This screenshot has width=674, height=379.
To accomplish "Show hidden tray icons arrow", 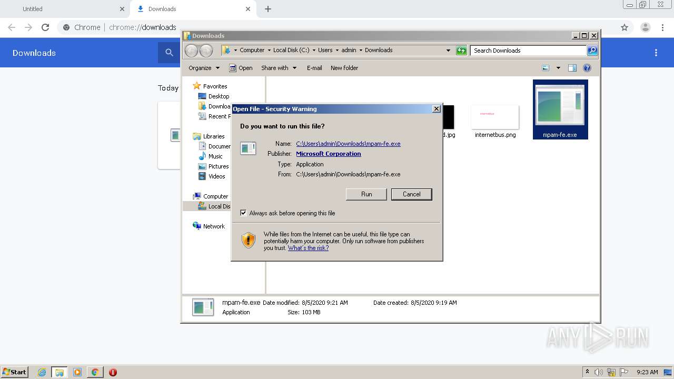I will point(587,372).
